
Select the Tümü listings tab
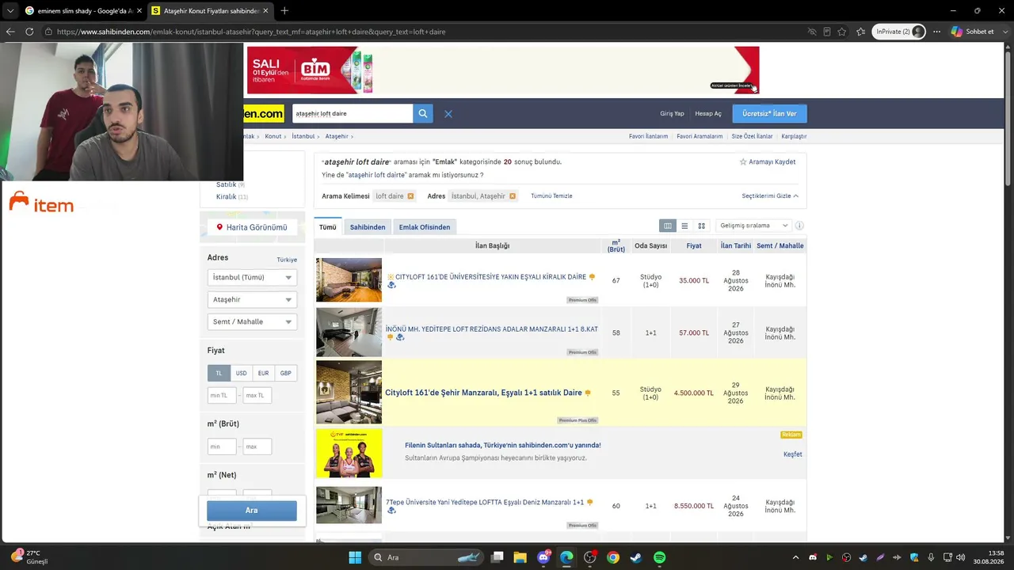327,227
